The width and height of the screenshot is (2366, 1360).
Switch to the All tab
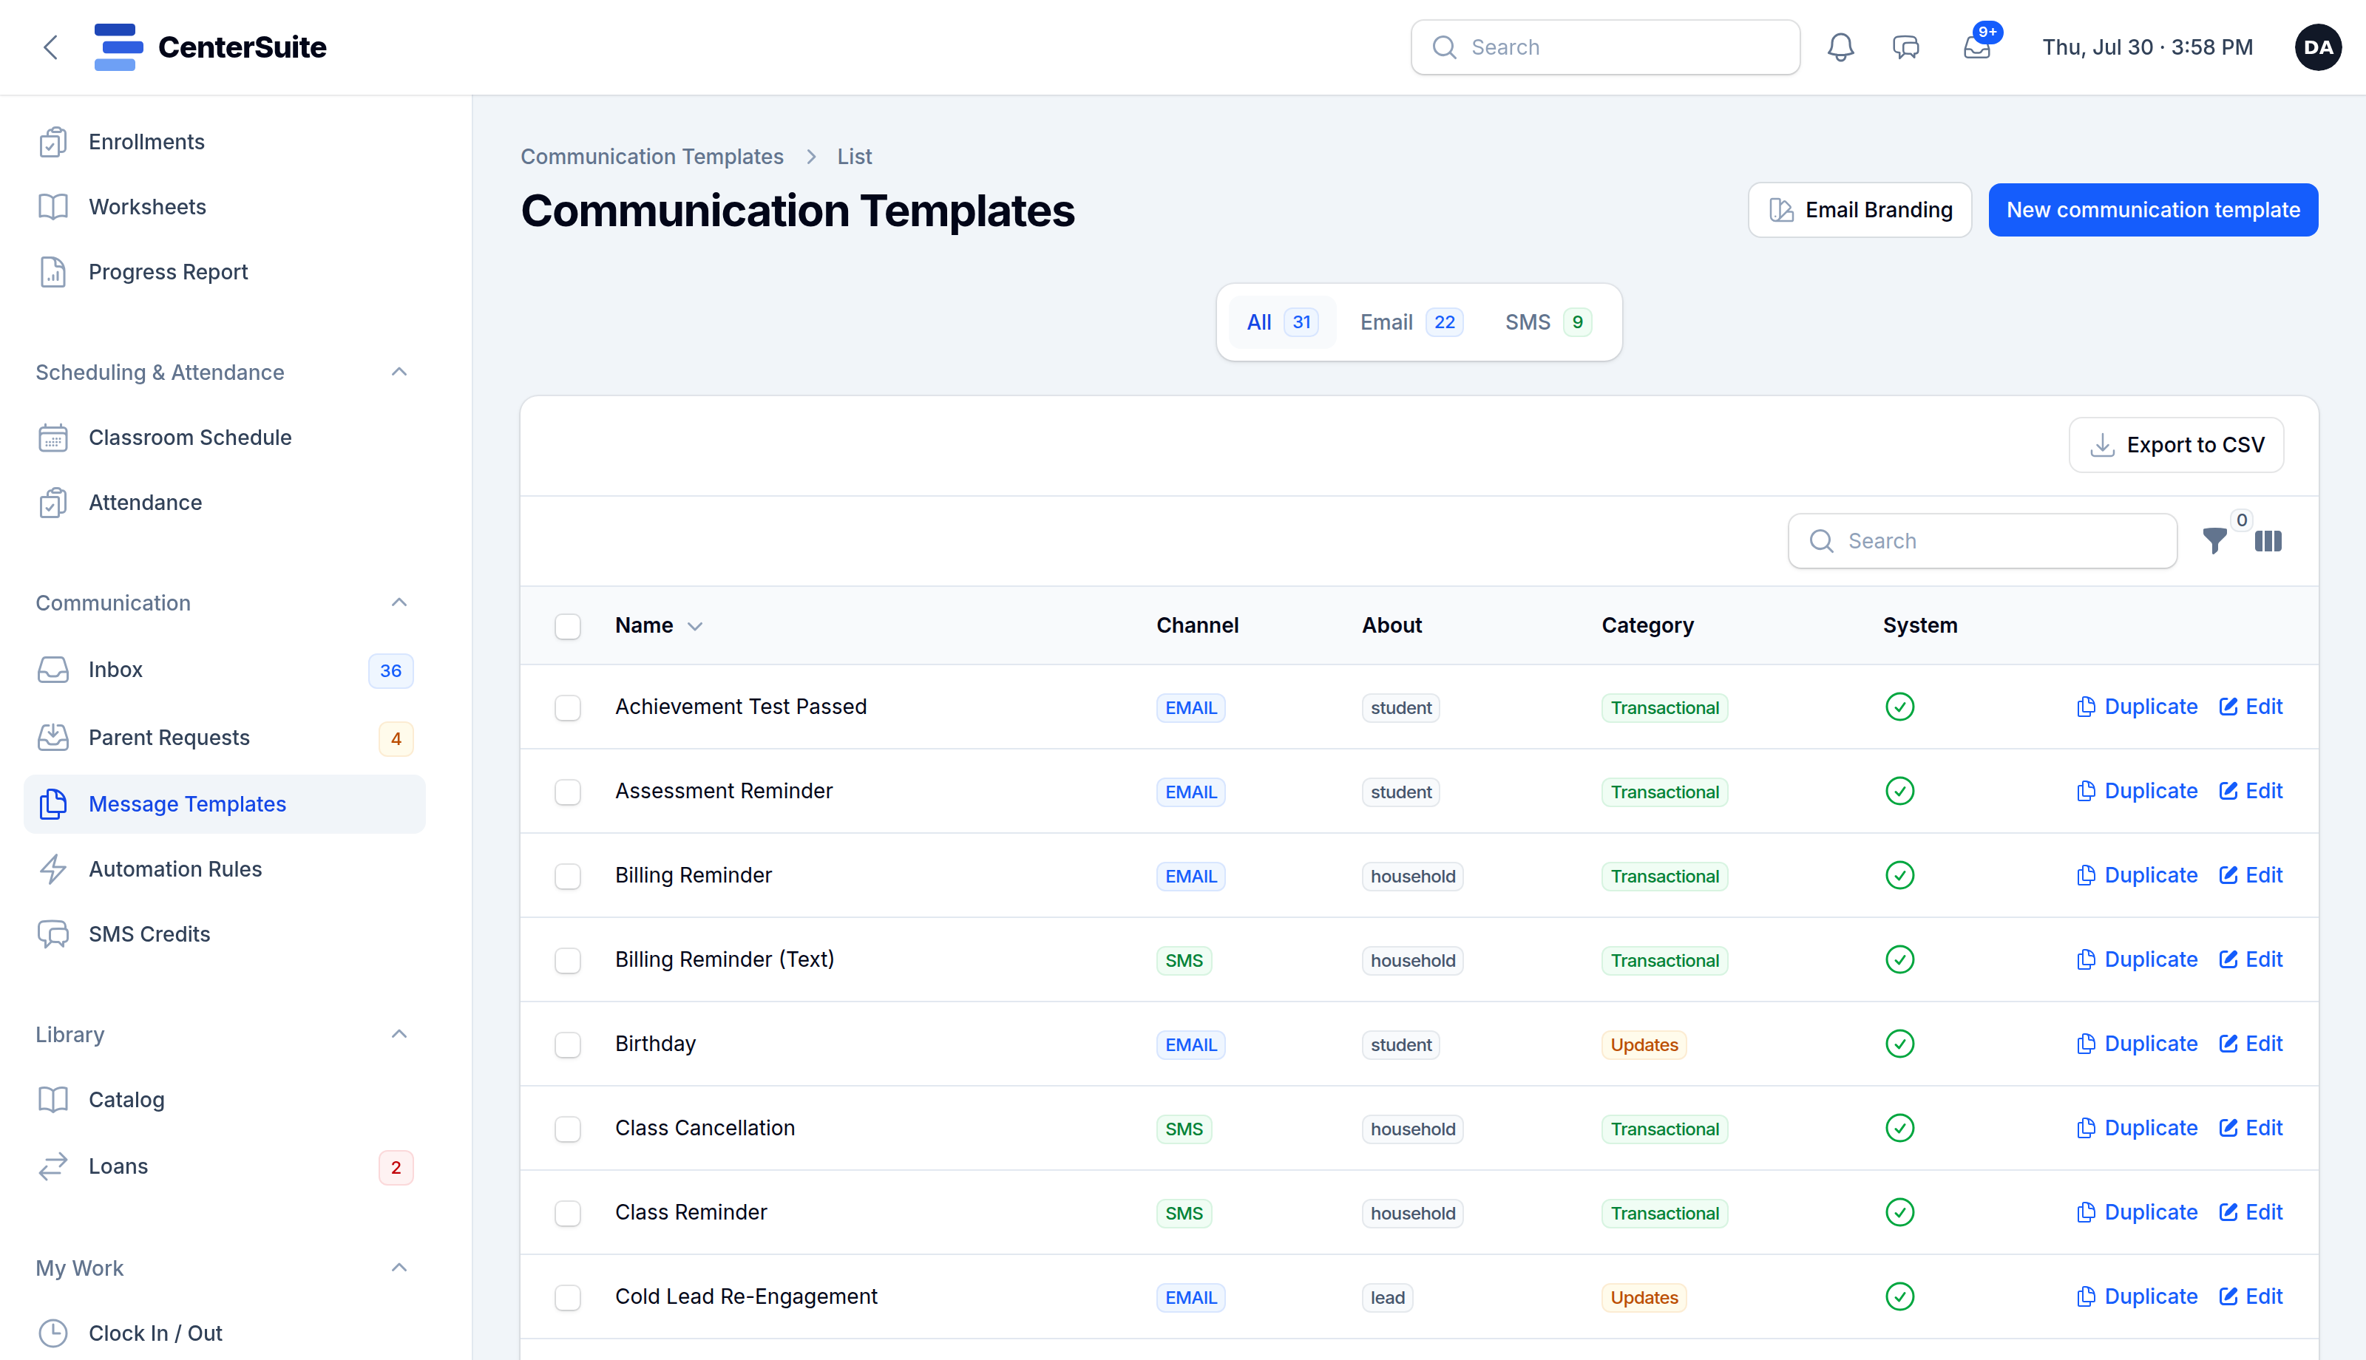(1281, 322)
